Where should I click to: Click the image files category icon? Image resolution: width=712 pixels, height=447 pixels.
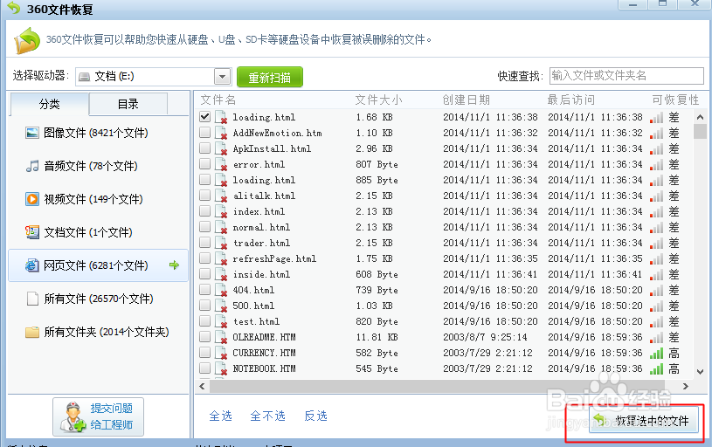32,133
